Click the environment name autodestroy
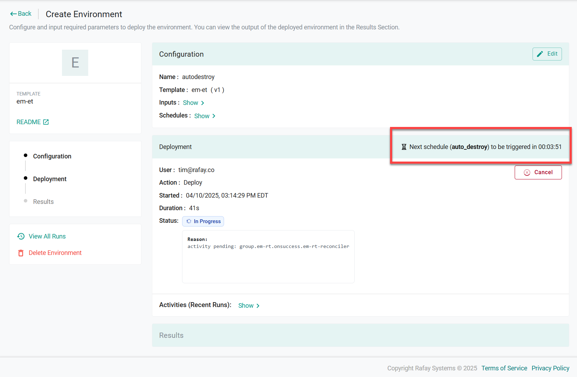The width and height of the screenshot is (577, 377). click(198, 77)
